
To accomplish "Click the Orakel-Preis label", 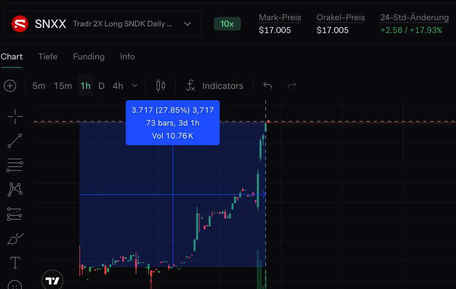I will 340,17.
